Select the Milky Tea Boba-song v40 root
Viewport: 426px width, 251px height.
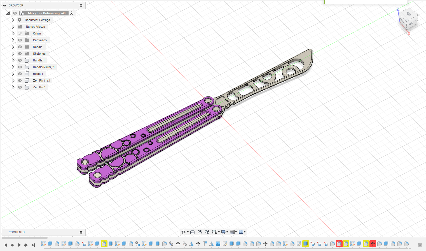click(x=46, y=13)
